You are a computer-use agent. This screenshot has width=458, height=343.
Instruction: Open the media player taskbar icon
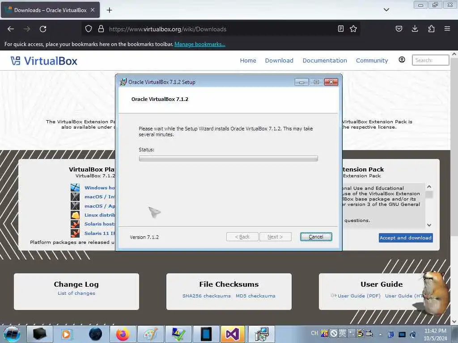coord(66,334)
